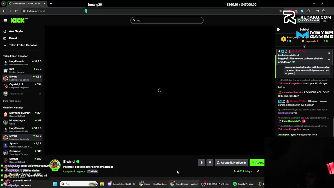The height and width of the screenshot is (188, 334).
Task: Open SONER recommended channel
Action: pyautogui.click(x=22, y=160)
